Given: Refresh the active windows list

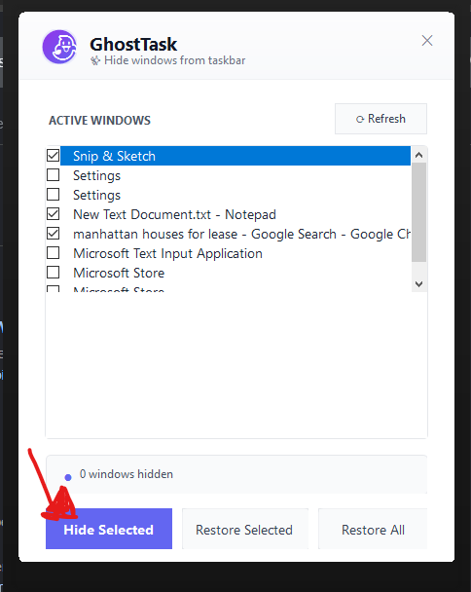Looking at the screenshot, I should pyautogui.click(x=380, y=119).
